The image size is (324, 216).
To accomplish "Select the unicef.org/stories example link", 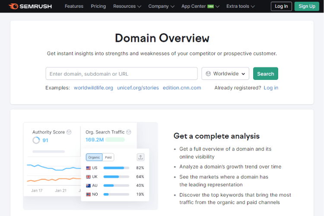I will point(138,88).
